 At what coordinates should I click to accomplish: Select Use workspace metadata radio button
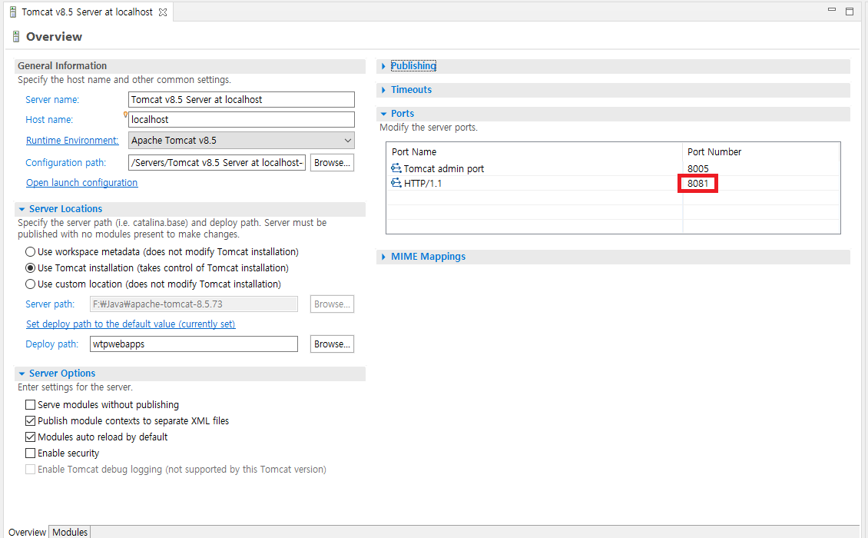(31, 251)
